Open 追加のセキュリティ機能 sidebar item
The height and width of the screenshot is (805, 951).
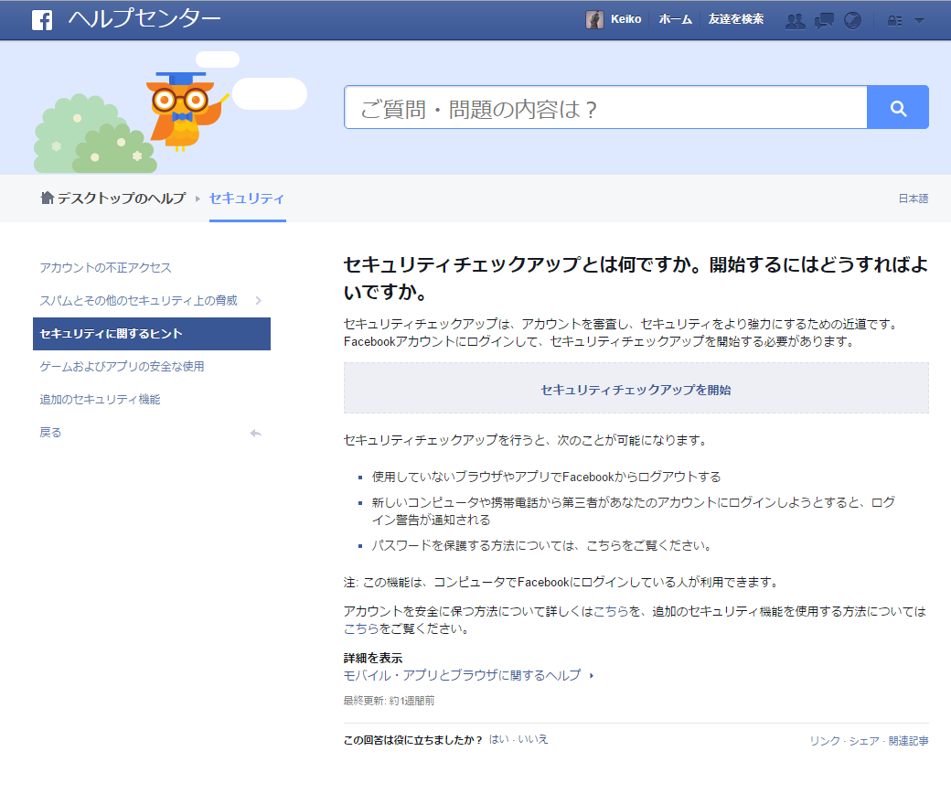[x=100, y=399]
